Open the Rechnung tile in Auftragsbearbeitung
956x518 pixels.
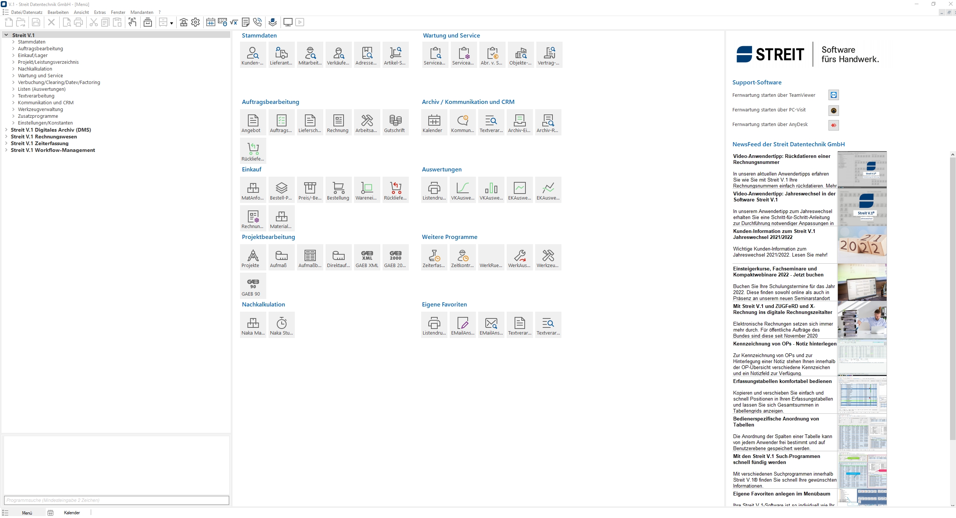tap(338, 122)
